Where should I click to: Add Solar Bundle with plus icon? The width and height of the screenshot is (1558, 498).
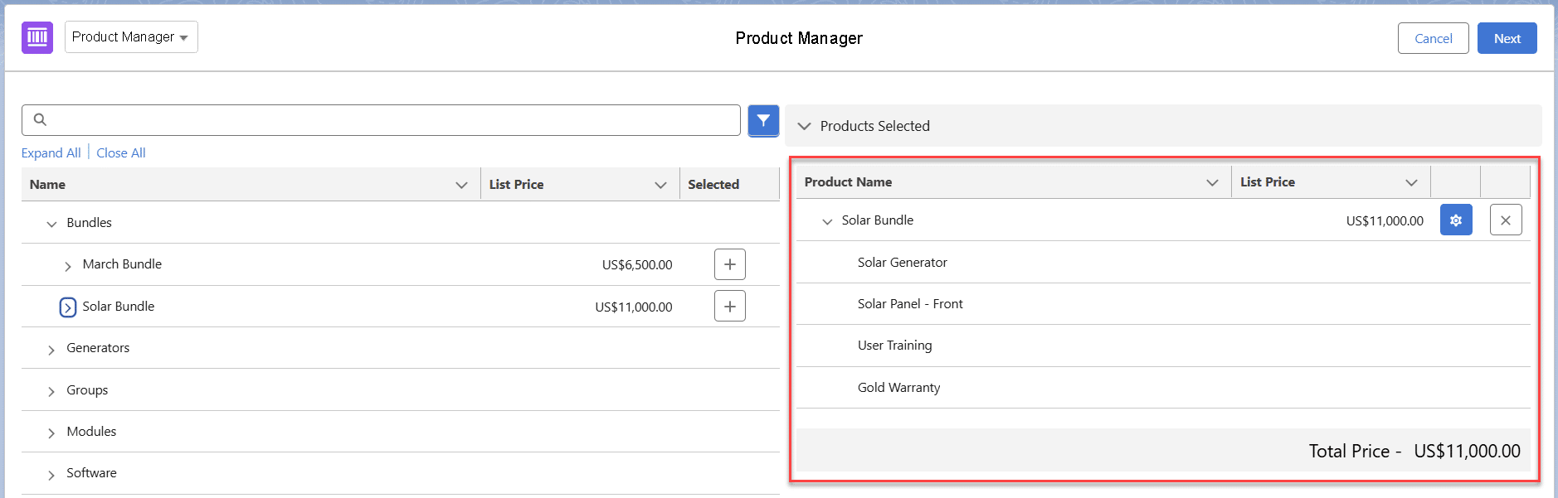pos(729,307)
